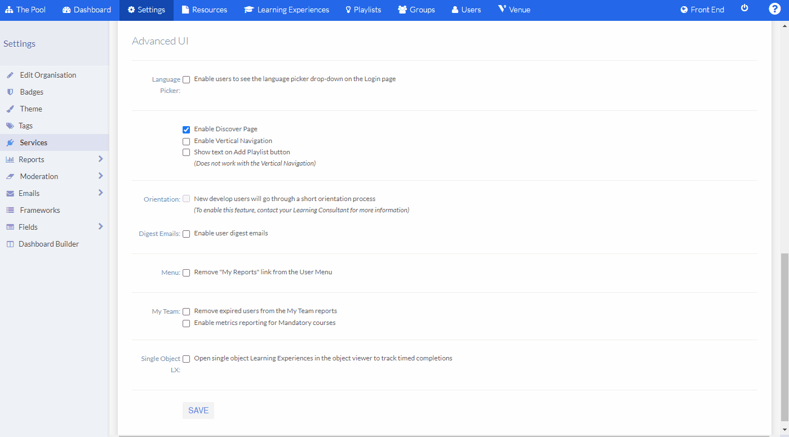This screenshot has width=789, height=437.
Task: Click the Tags icon in the sidebar
Action: 10,125
